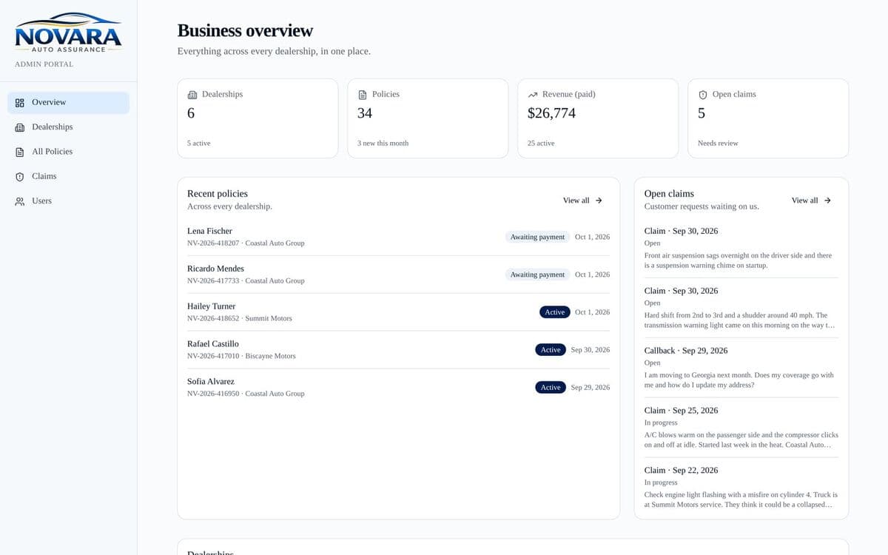
Task: Select Hailey Turner's policy
Action: 398,312
